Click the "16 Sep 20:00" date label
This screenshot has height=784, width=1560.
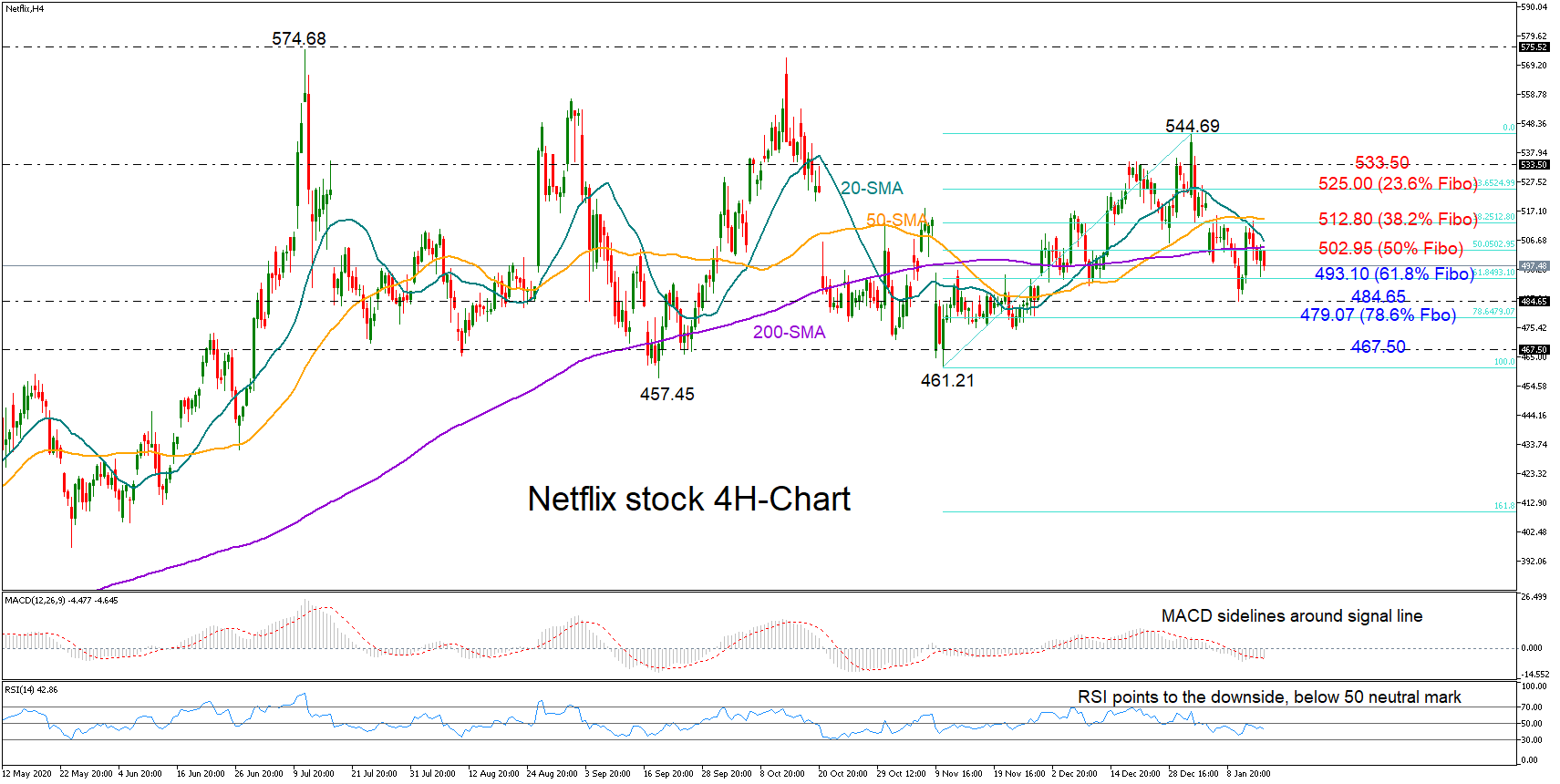pyautogui.click(x=668, y=774)
